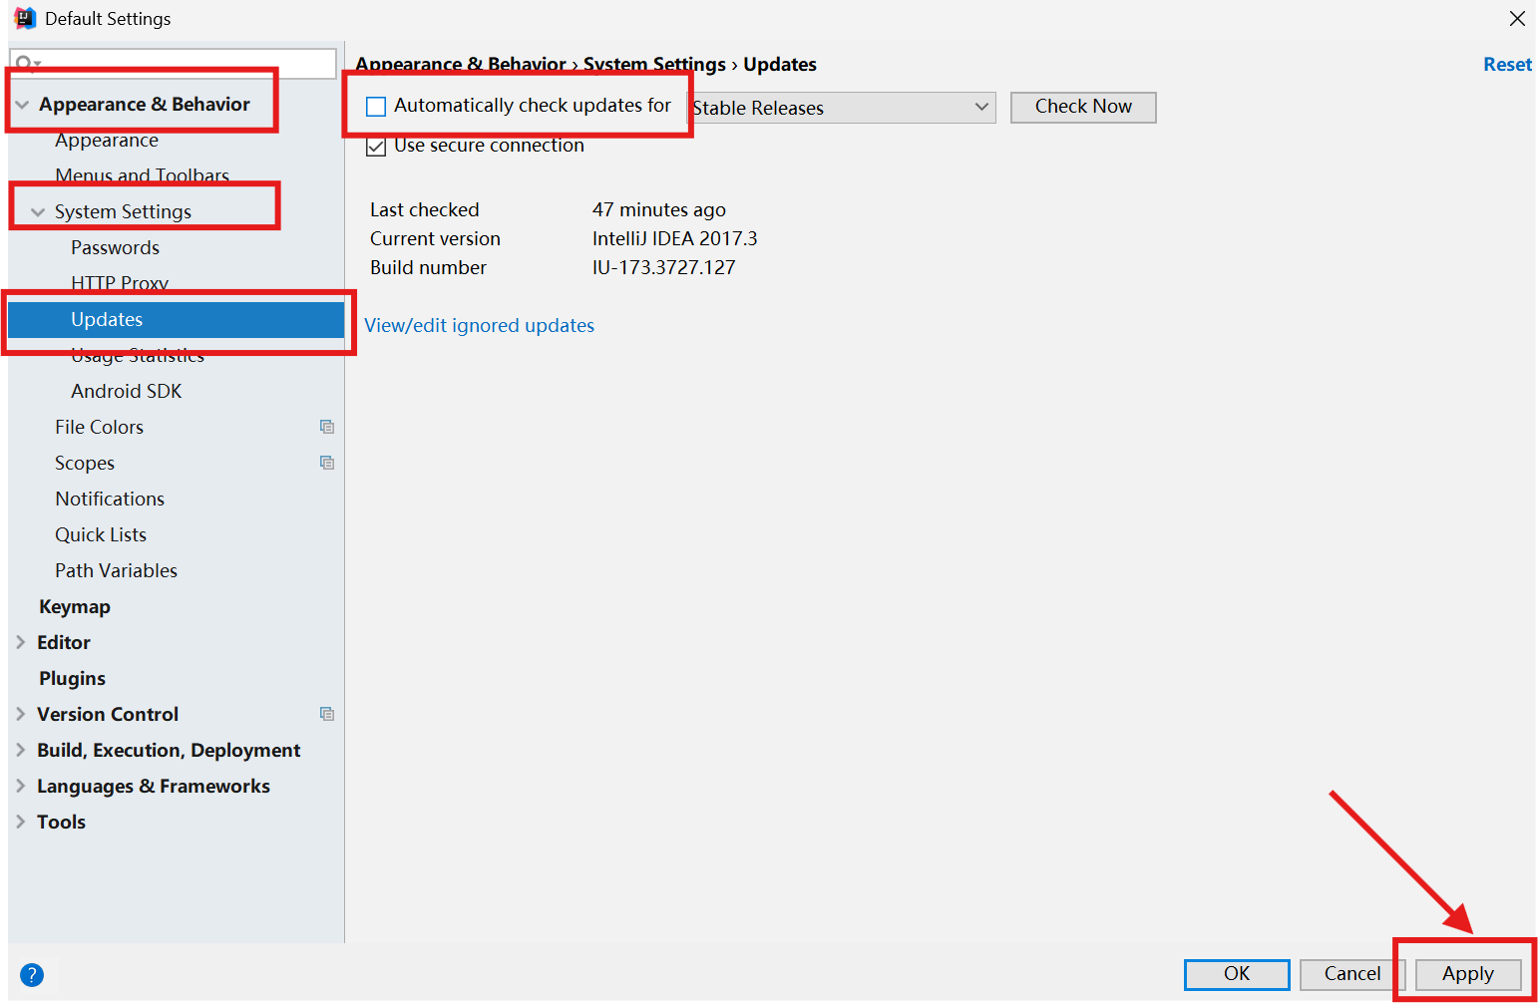This screenshot has width=1538, height=1003.
Task: Click the Cancel button
Action: 1352,974
